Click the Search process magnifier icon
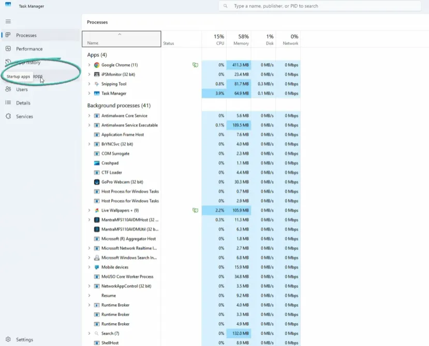This screenshot has height=346, width=429. pos(96,334)
